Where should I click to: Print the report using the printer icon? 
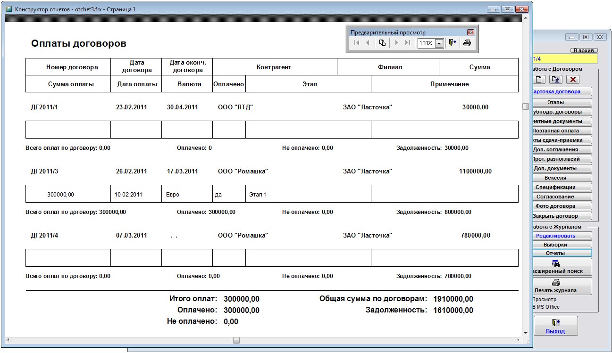pyautogui.click(x=467, y=43)
